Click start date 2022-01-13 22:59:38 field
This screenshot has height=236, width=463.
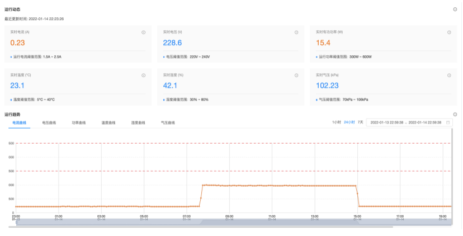387,122
